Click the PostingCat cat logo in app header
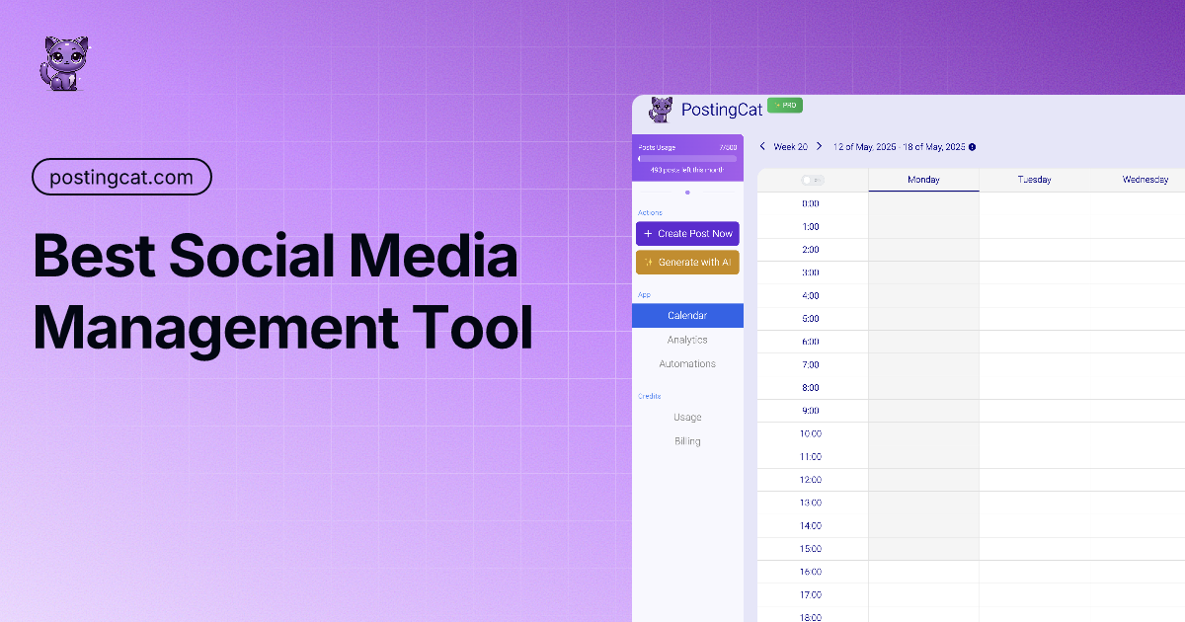The width and height of the screenshot is (1185, 622). coord(661,110)
